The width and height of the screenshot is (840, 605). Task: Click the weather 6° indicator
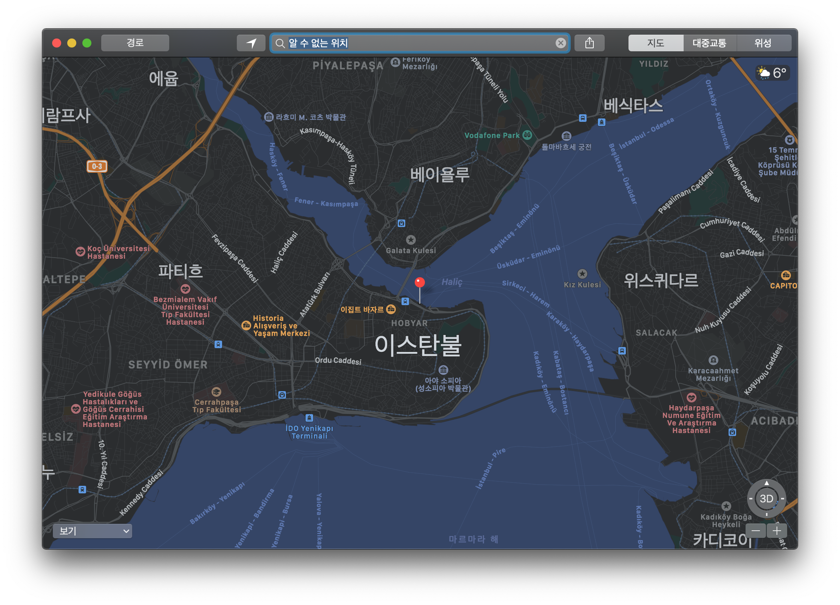773,72
